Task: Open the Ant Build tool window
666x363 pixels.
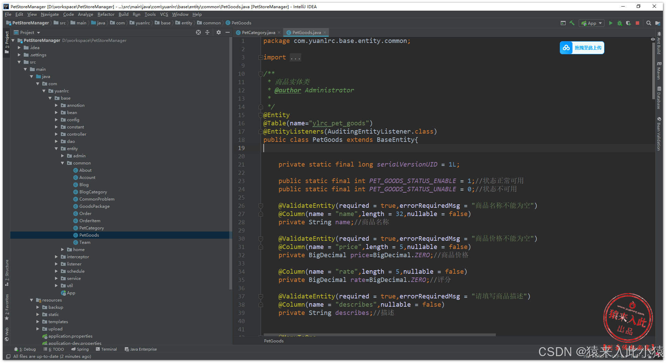Action: (659, 43)
